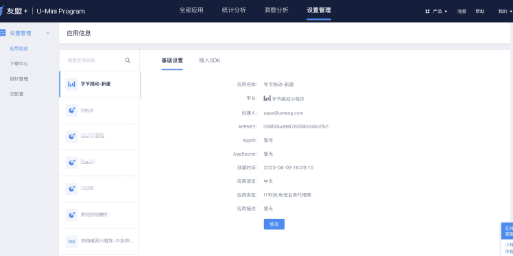Screen dimensions: 513x256
Task: Switch to the 统计分析 tab
Action: (234, 10)
